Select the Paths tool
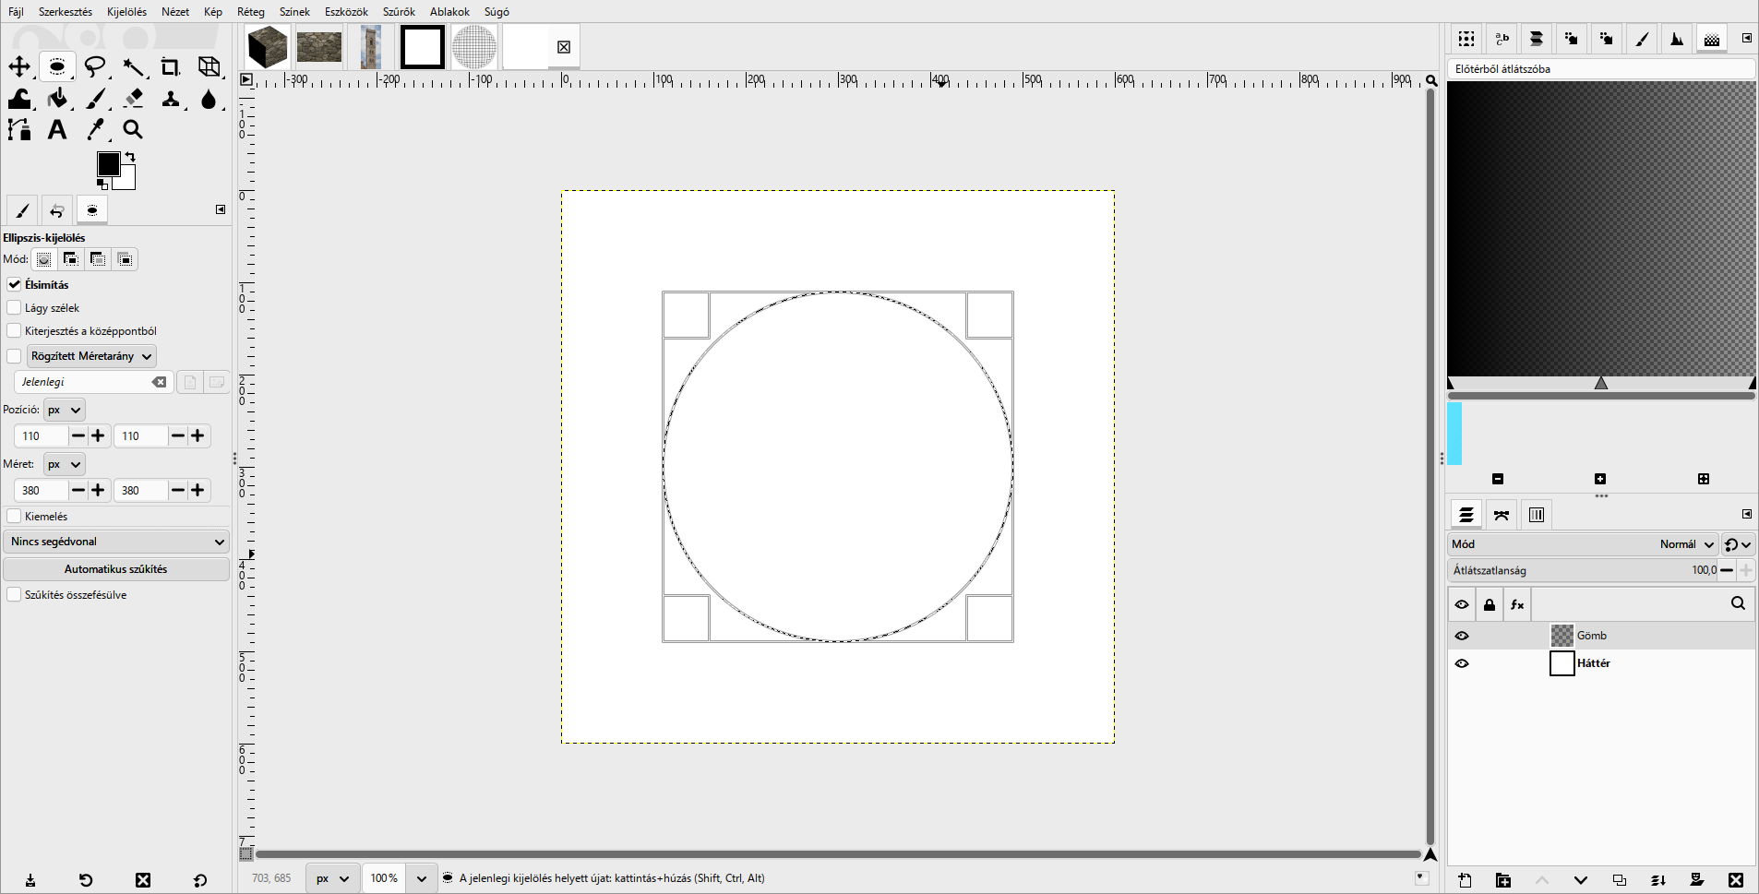Screen dimensions: 1759x894 (19, 130)
